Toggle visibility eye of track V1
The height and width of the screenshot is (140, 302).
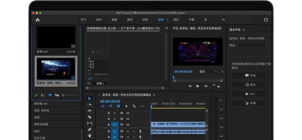128,125
